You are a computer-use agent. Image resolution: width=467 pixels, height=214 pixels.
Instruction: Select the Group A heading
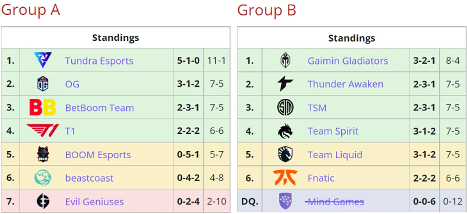(x=31, y=10)
